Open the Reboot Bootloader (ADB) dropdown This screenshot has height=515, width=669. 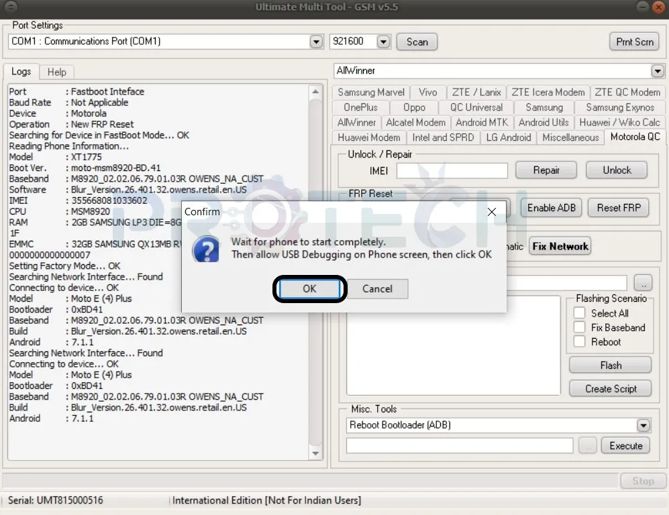[643, 425]
